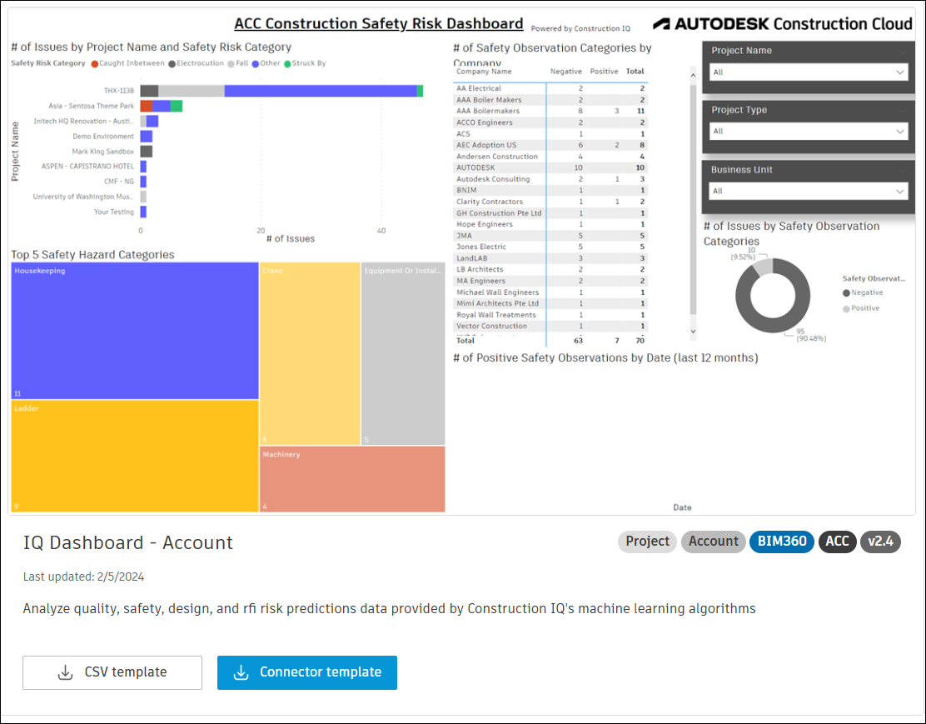Click the ACC tag badge
This screenshot has width=926, height=724.
point(838,542)
